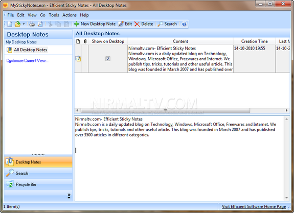Click the Print toolbar icon
Screen dimensions: 294x213
[x=32, y=24]
